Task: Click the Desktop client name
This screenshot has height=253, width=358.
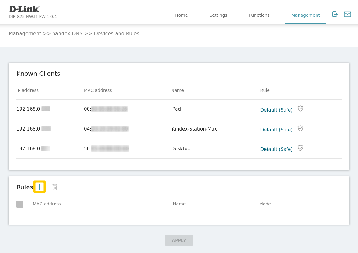Action: (x=181, y=149)
